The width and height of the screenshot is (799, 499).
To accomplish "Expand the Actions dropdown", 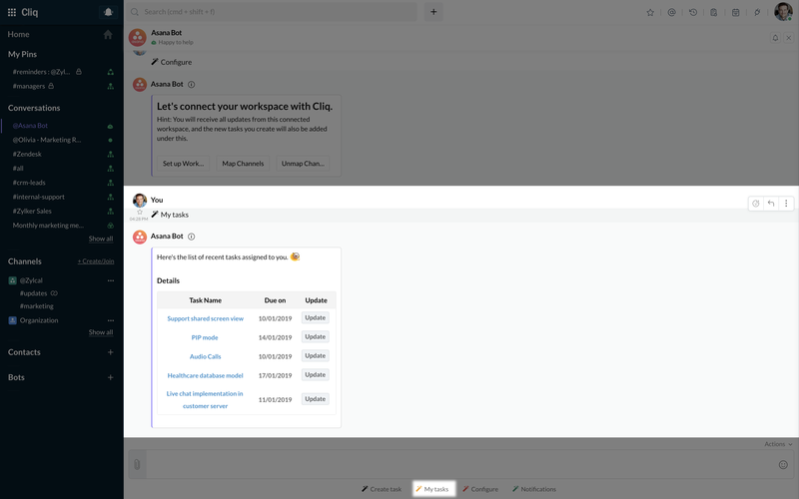I will click(x=778, y=444).
